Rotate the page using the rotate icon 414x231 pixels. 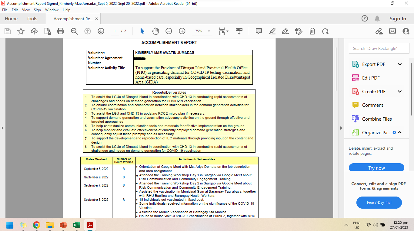point(326,31)
